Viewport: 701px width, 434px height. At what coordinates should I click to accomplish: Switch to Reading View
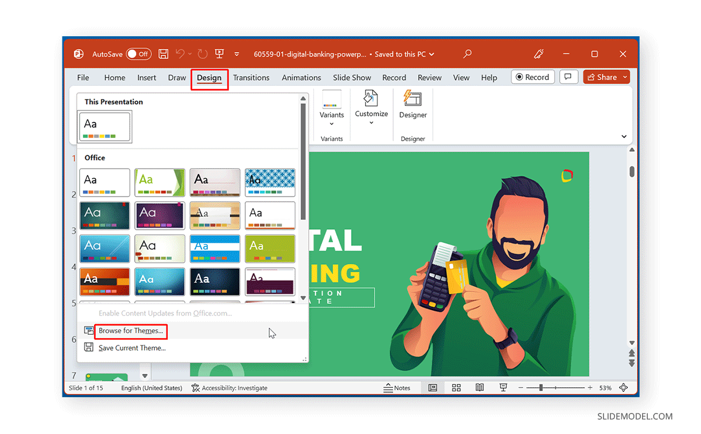tap(480, 388)
